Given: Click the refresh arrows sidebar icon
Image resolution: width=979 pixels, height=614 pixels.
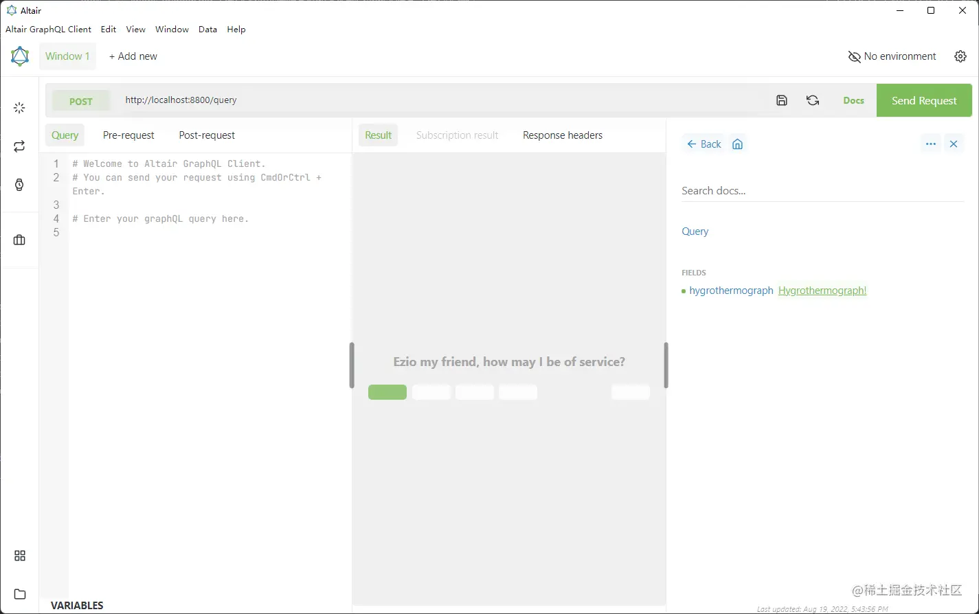Looking at the screenshot, I should pos(19,146).
